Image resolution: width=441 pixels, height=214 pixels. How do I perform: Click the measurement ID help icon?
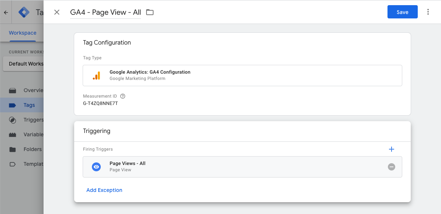pos(123,96)
